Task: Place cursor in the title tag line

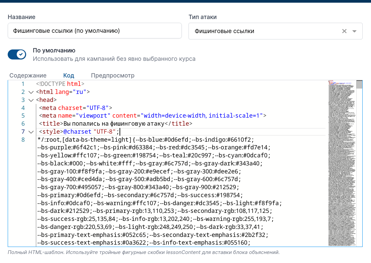Action: (x=116, y=124)
